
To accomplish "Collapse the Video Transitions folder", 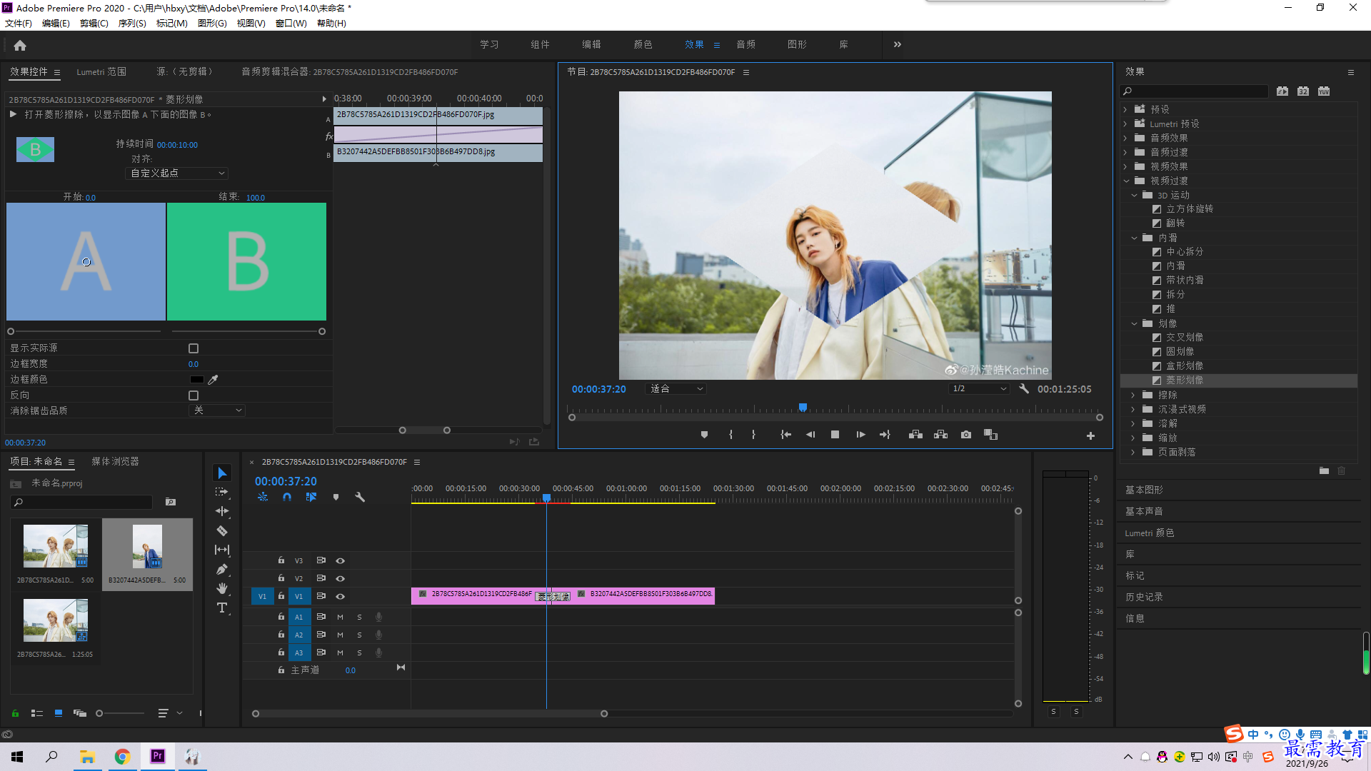I will pyautogui.click(x=1126, y=181).
